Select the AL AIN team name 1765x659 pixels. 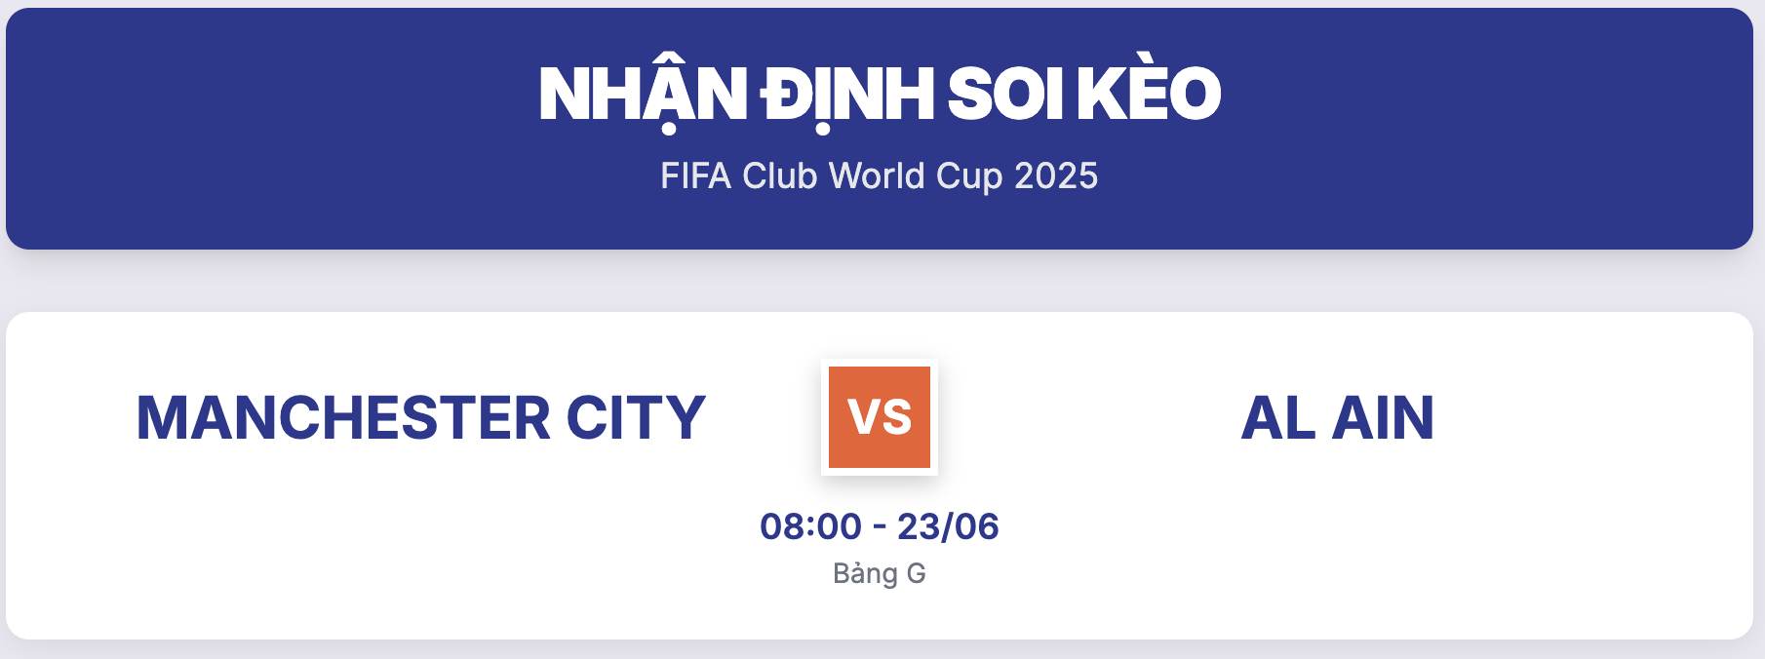point(1338,418)
